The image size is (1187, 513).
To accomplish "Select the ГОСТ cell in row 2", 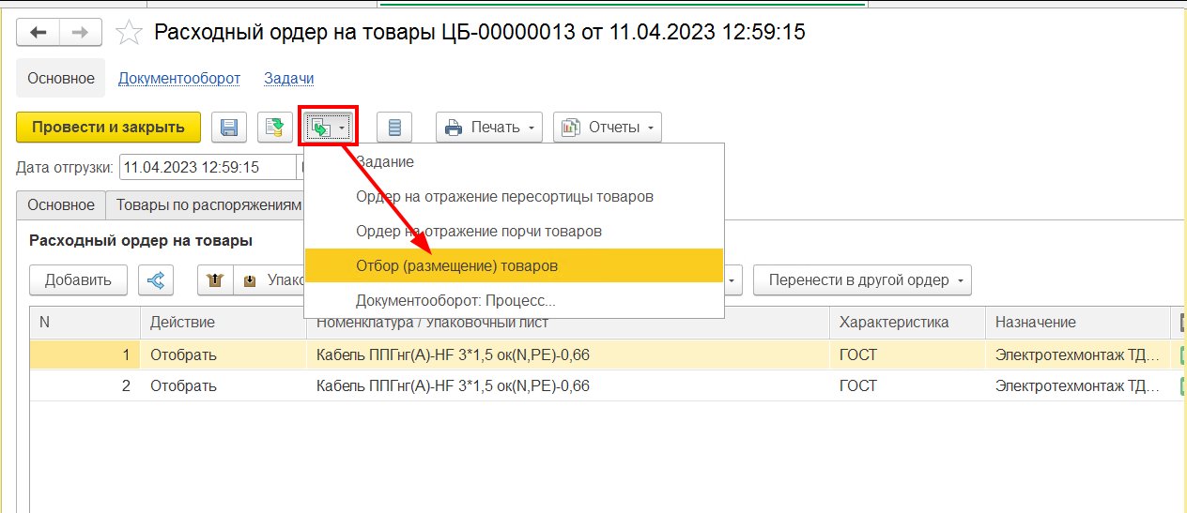I will tap(906, 385).
